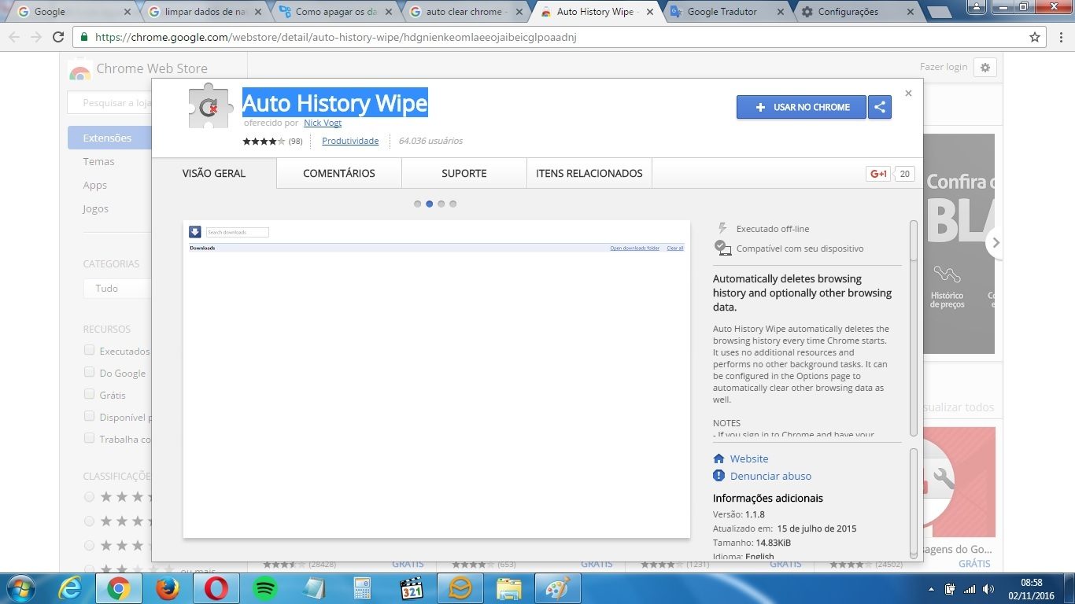Select Extensões in the sidebar
Screen dimensions: 1075x604
tap(109, 138)
